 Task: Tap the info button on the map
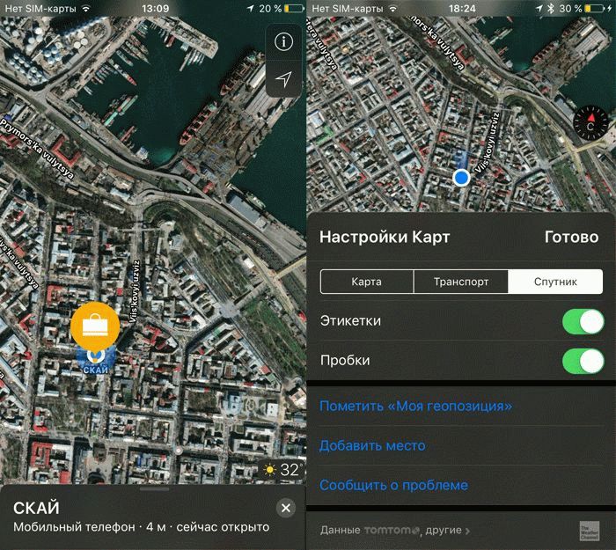(x=282, y=42)
